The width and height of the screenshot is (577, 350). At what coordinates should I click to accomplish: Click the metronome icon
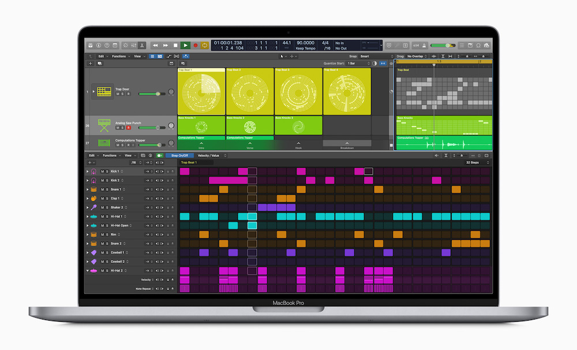425,45
